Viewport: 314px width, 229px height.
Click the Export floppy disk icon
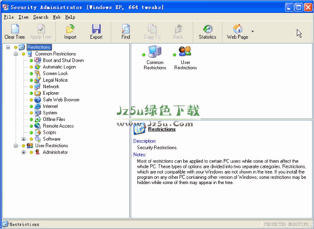[96, 29]
